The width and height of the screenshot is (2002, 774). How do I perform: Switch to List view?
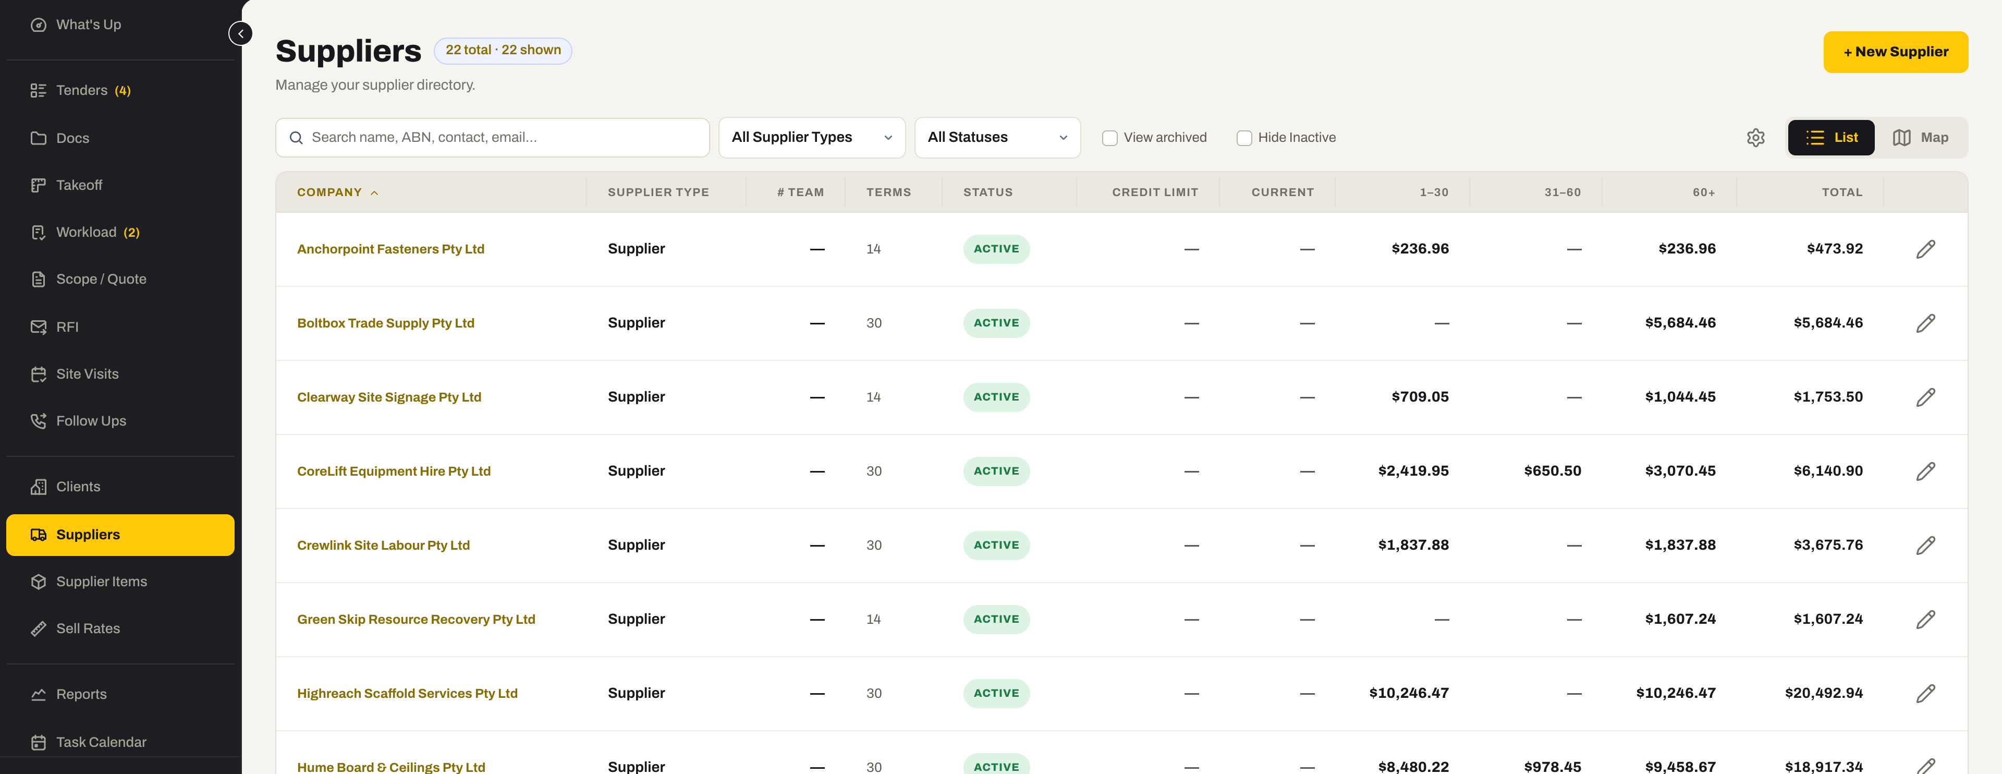[1830, 138]
